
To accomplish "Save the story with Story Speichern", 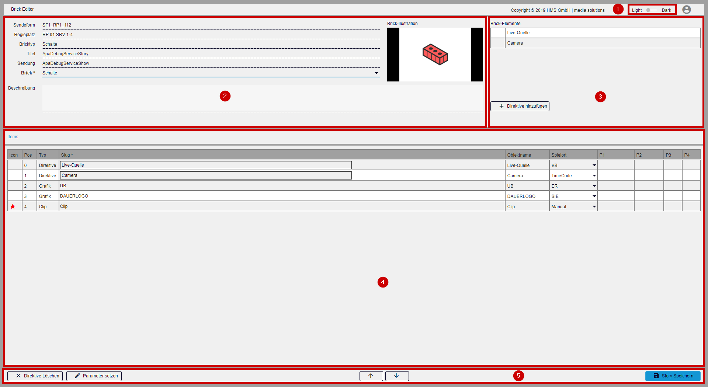I will (x=673, y=376).
